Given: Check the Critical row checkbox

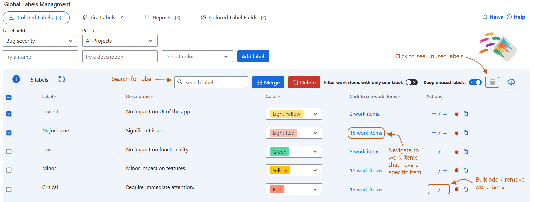Looking at the screenshot, I should 9,189.
